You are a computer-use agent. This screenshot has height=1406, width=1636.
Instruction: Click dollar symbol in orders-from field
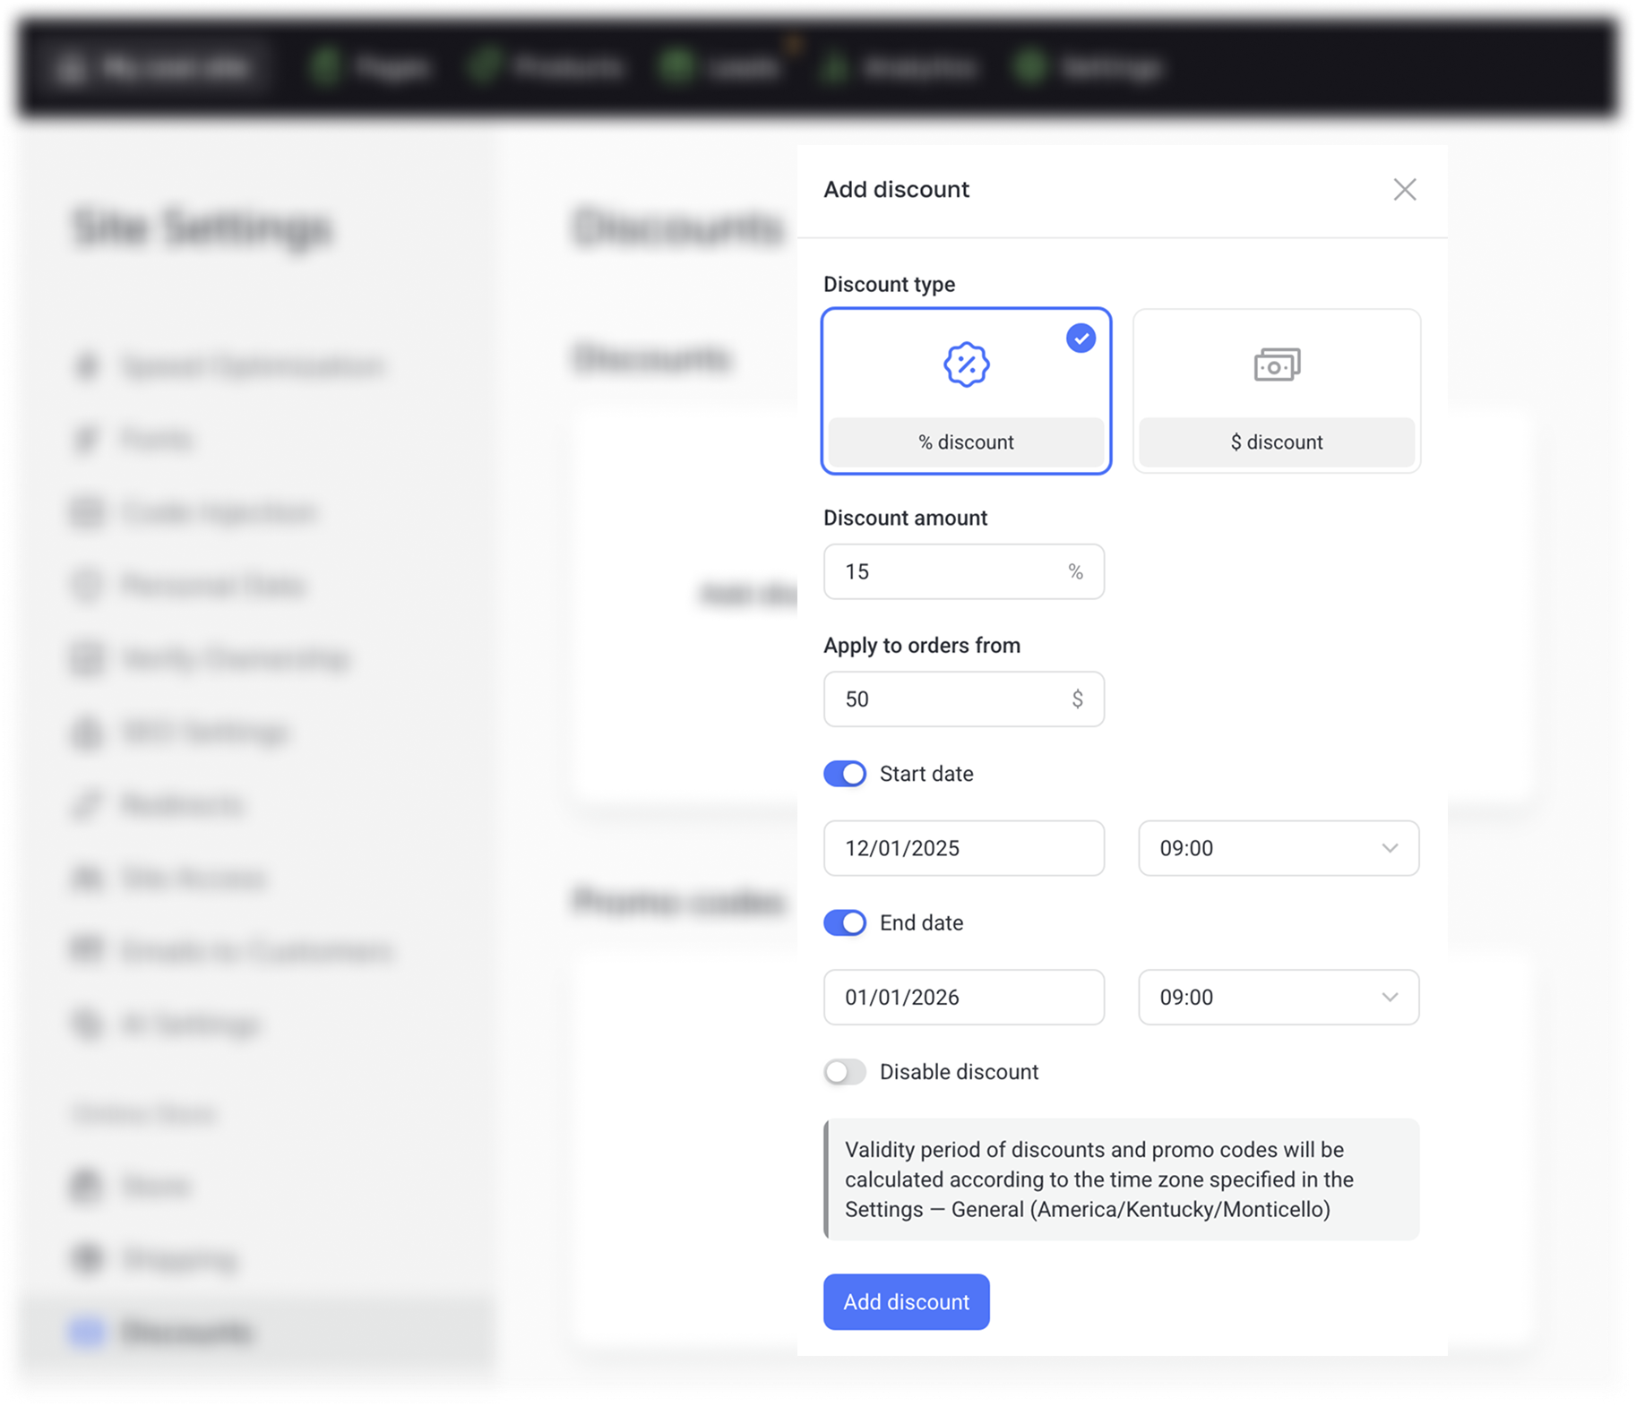[1077, 699]
